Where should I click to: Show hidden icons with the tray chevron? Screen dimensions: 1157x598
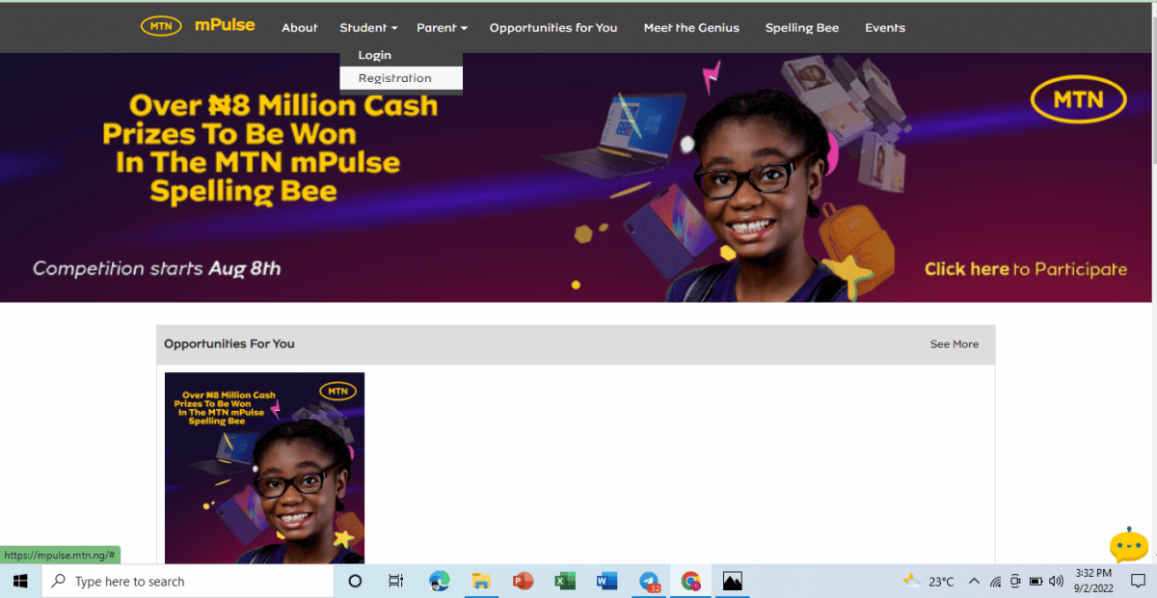(974, 581)
